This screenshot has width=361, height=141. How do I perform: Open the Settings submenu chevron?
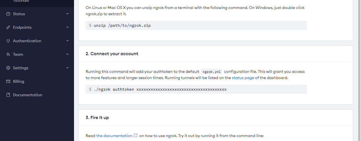68,68
